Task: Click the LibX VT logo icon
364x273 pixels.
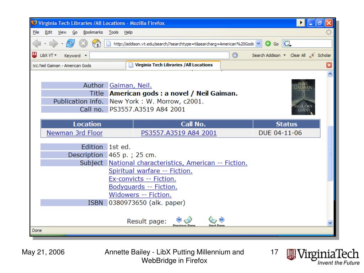Action: (x=34, y=55)
